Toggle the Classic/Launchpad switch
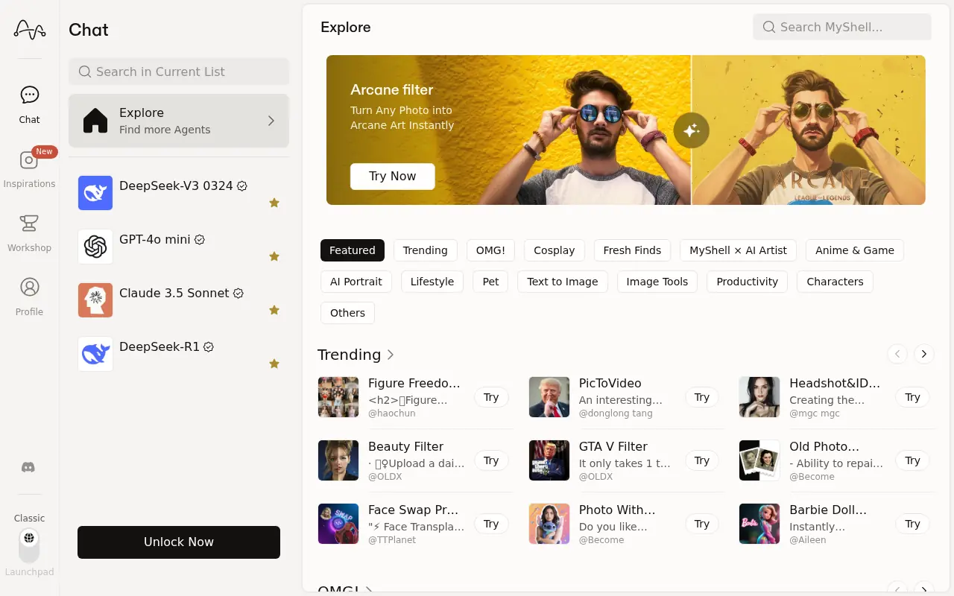The width and height of the screenshot is (954, 596). click(x=29, y=546)
